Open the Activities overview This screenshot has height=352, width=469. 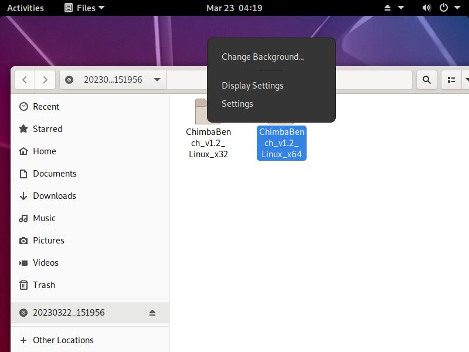pos(25,8)
